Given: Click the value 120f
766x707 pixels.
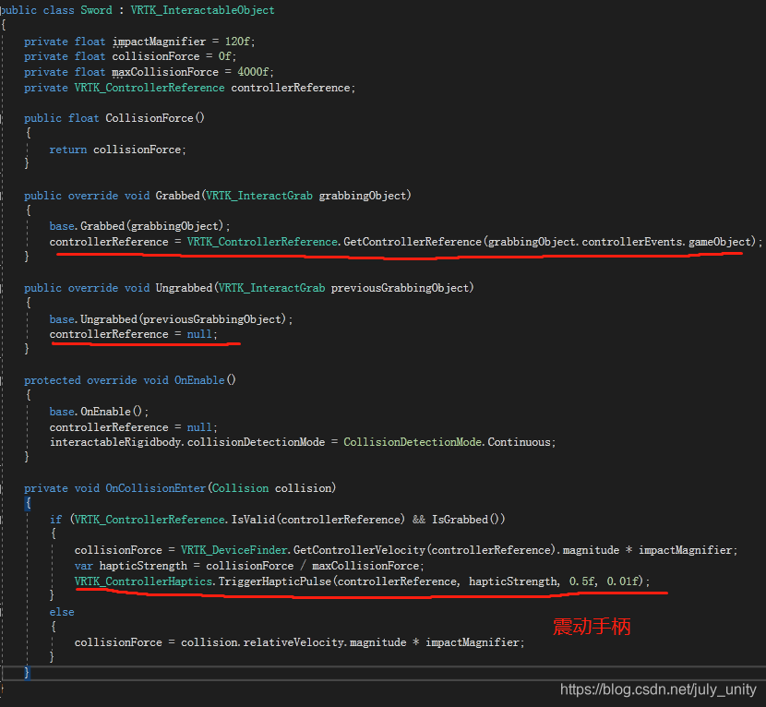Looking at the screenshot, I should pyautogui.click(x=238, y=42).
